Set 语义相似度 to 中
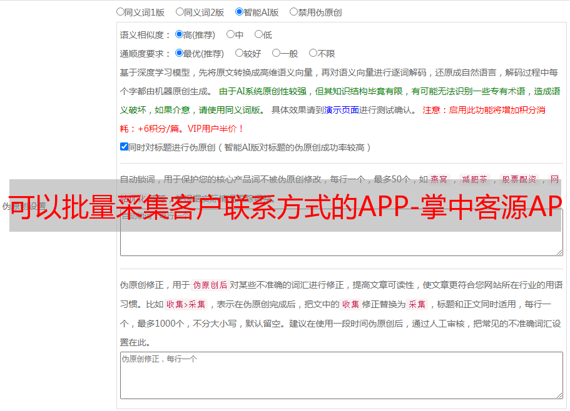This screenshot has height=411, width=570. tap(230, 34)
